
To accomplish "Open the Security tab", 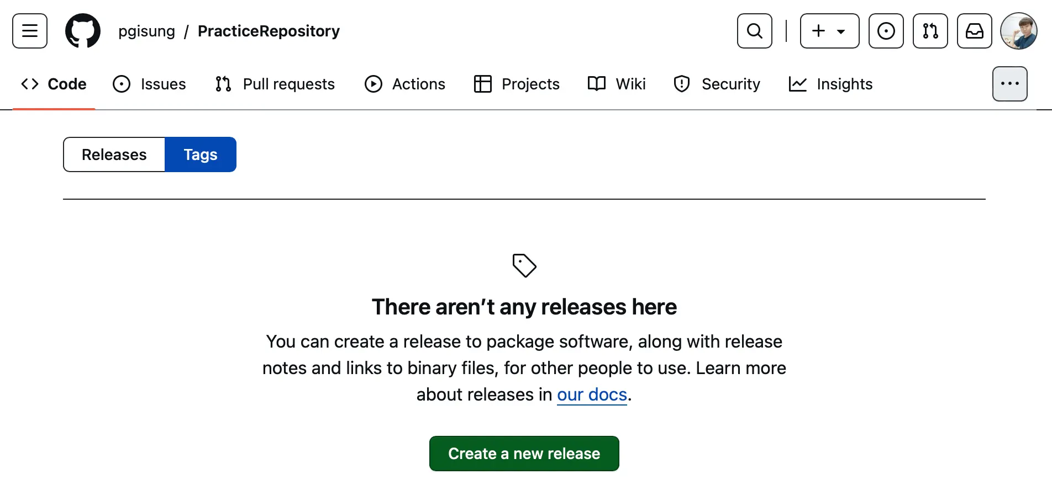I will click(x=717, y=84).
